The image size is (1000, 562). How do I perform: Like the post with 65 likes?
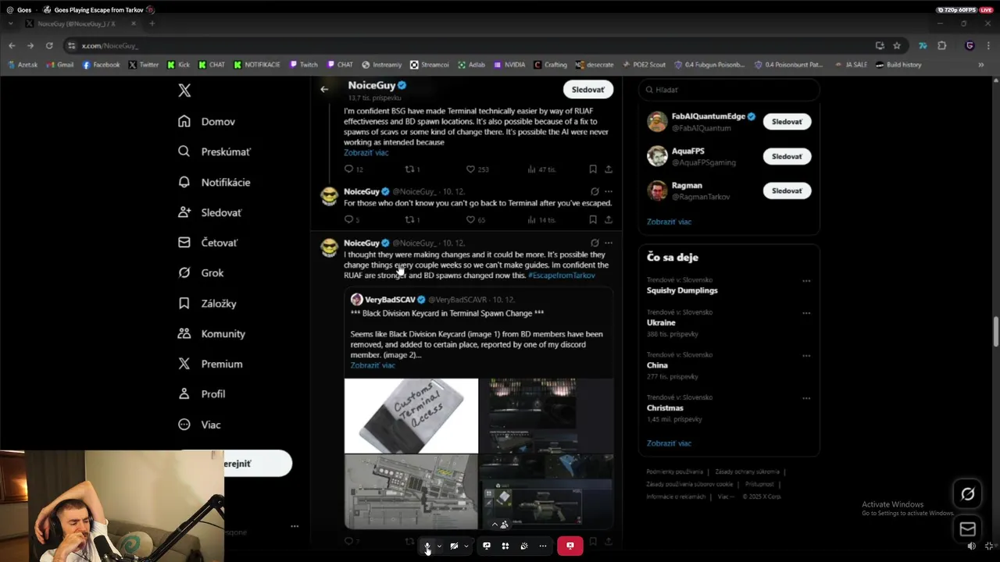pyautogui.click(x=475, y=220)
